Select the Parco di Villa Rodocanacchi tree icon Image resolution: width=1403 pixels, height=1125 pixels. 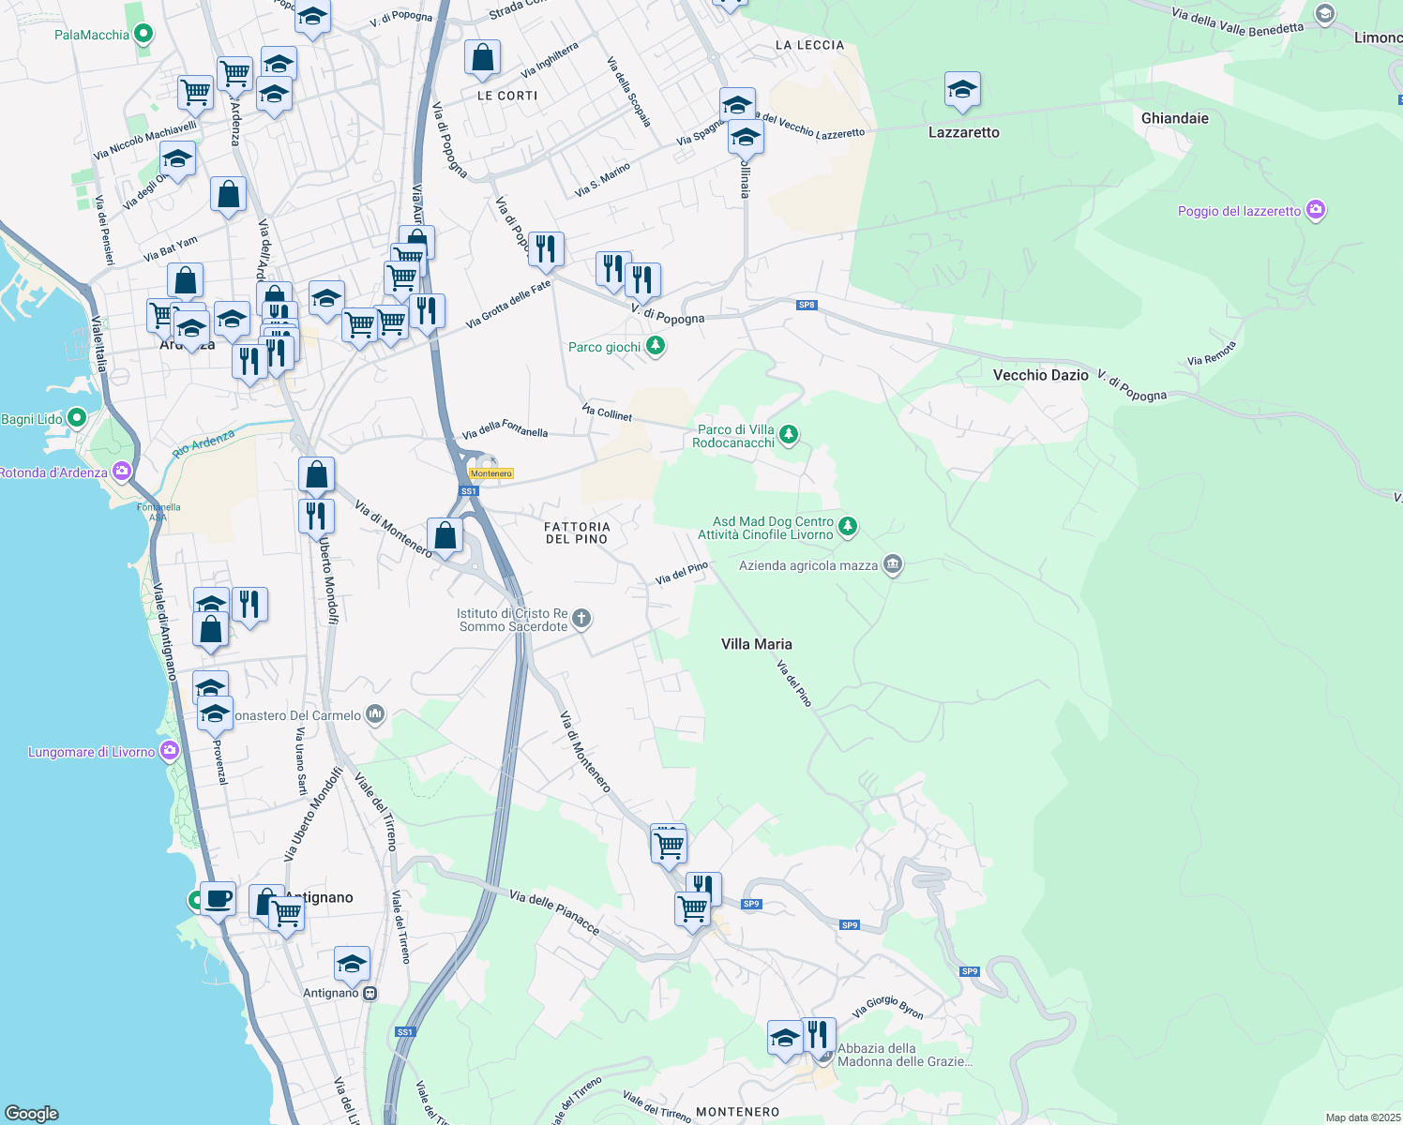790,435
